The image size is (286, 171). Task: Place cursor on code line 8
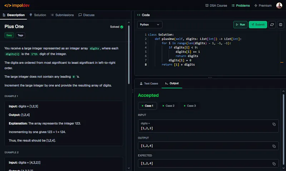coord(178,65)
